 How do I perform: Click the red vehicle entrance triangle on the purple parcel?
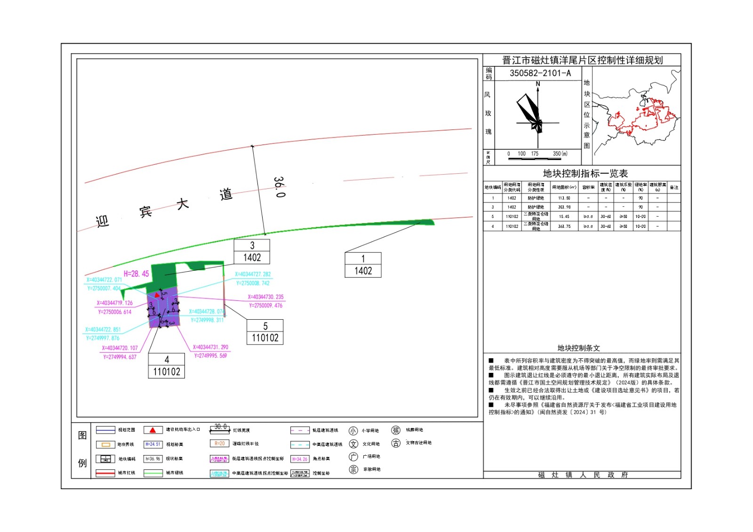pyautogui.click(x=157, y=295)
